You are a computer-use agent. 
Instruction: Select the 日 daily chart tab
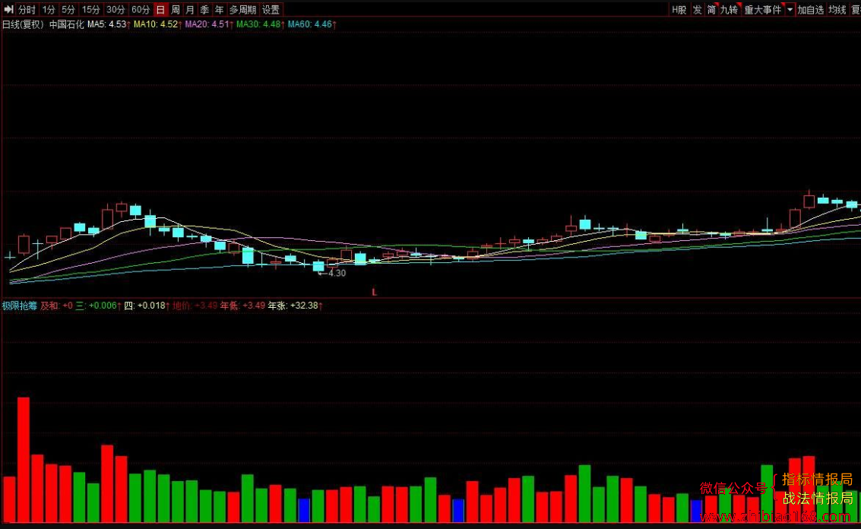point(160,9)
